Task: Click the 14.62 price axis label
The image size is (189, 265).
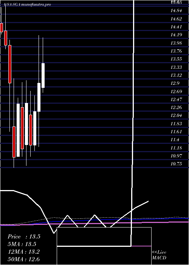Action: tap(176, 19)
